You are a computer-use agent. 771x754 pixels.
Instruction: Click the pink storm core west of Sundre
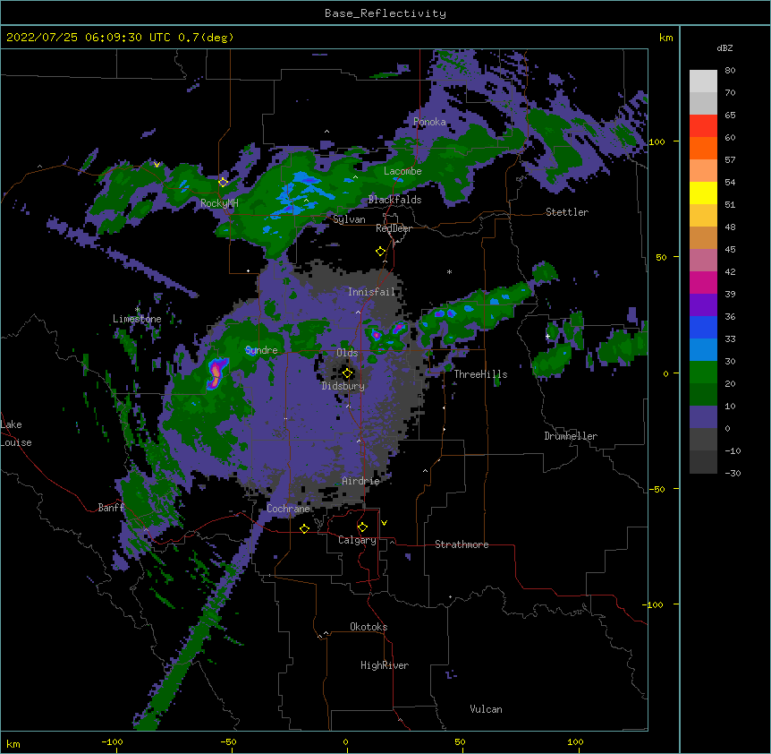[x=216, y=373]
